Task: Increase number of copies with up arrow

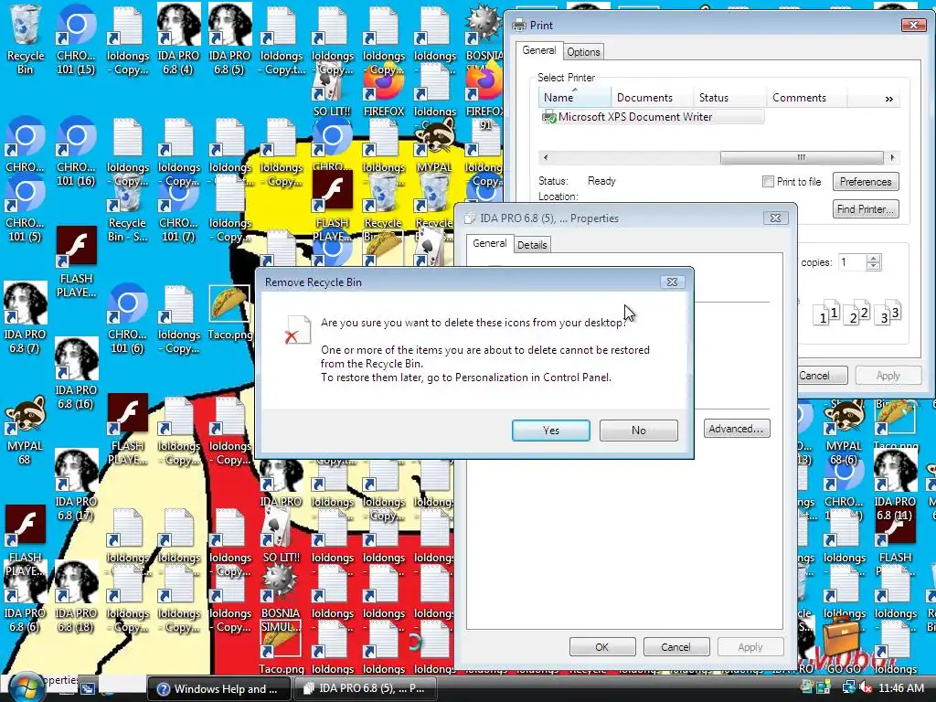Action: (873, 259)
